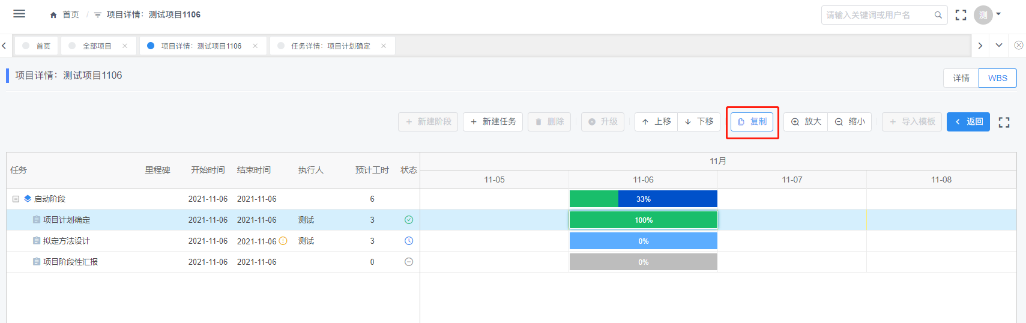Click the 11-05 date column header
This screenshot has width=1026, height=323.
click(x=495, y=180)
